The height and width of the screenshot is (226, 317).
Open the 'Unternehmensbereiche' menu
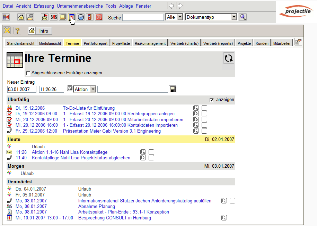80,6
